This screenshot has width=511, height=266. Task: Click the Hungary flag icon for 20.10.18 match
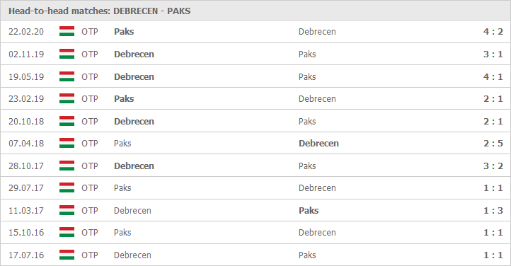click(67, 121)
